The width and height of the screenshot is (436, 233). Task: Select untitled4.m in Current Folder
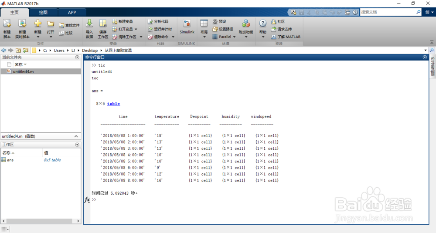pos(41,72)
